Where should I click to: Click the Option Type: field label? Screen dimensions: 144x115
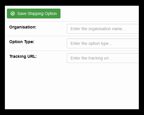click(x=22, y=42)
